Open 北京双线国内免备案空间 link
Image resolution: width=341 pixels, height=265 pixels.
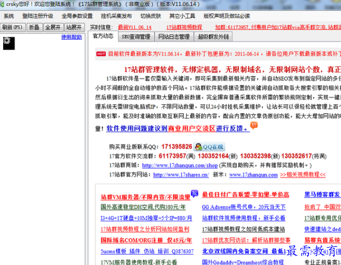click(x=244, y=251)
